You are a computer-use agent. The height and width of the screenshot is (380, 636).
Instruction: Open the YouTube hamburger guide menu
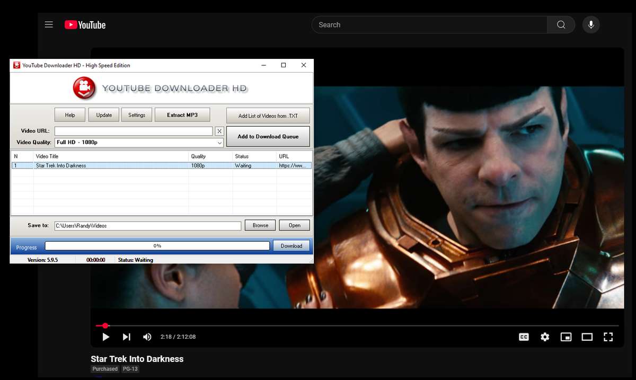pyautogui.click(x=49, y=24)
